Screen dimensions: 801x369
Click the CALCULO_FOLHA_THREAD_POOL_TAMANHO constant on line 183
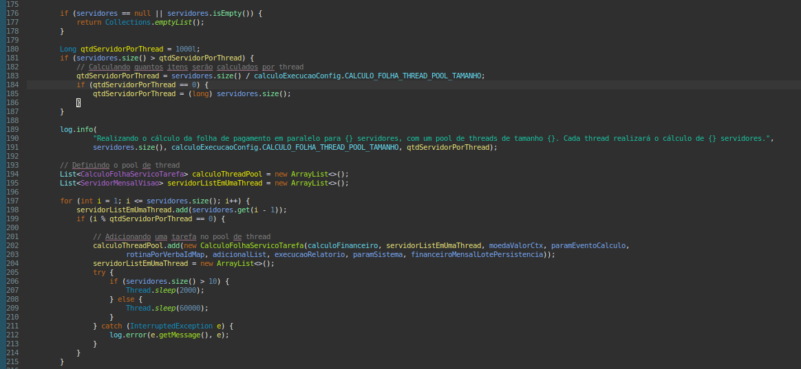pos(413,76)
